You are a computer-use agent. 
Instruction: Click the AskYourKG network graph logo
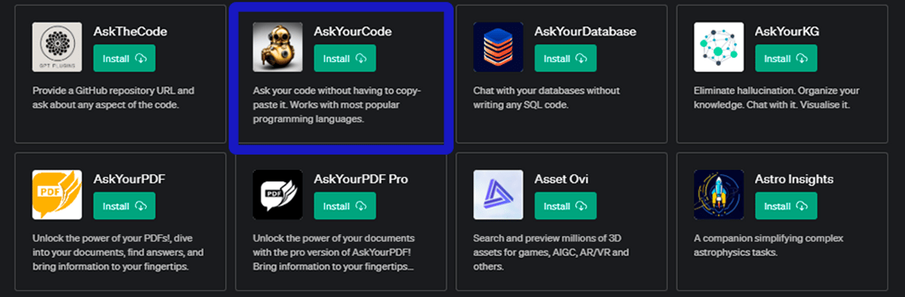pyautogui.click(x=719, y=47)
